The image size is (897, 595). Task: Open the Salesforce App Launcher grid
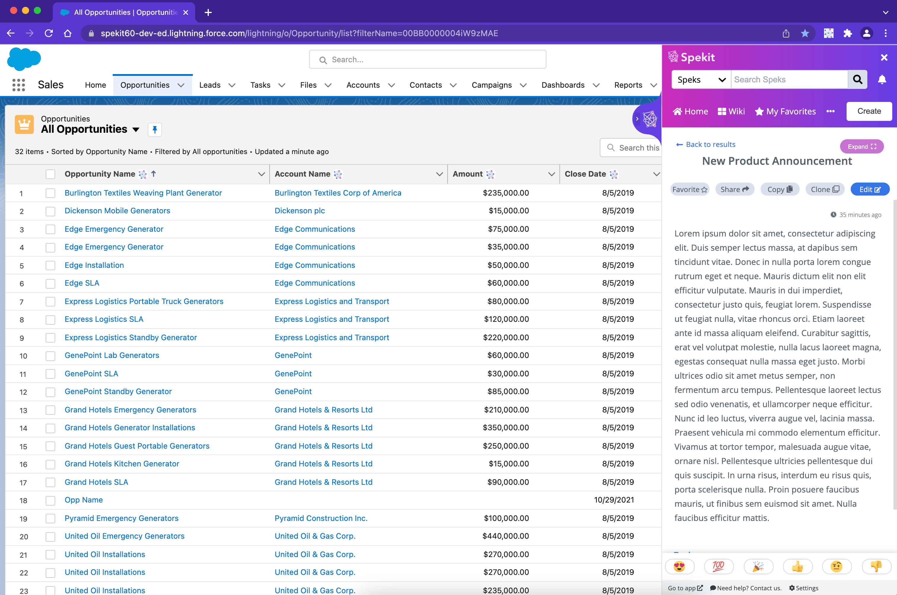pyautogui.click(x=19, y=85)
